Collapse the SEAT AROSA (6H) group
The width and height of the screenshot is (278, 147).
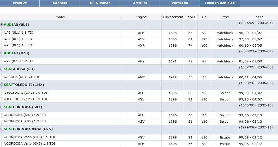(x=2, y=69)
